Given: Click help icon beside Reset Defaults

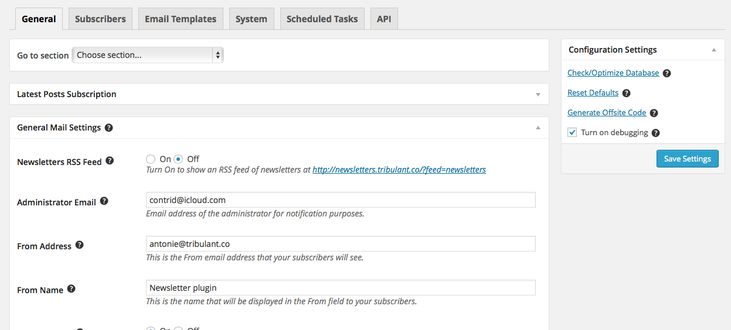Looking at the screenshot, I should [626, 93].
